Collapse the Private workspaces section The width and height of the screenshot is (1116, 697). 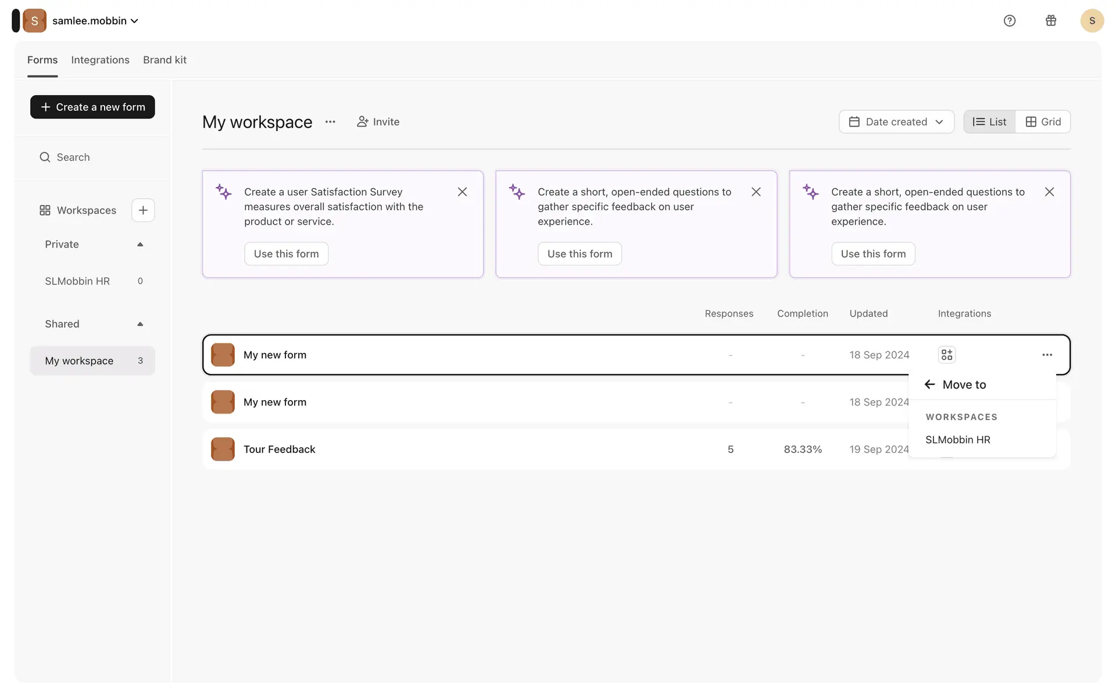point(140,245)
